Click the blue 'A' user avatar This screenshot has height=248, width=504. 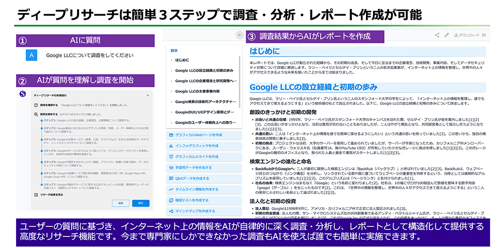pos(31,55)
